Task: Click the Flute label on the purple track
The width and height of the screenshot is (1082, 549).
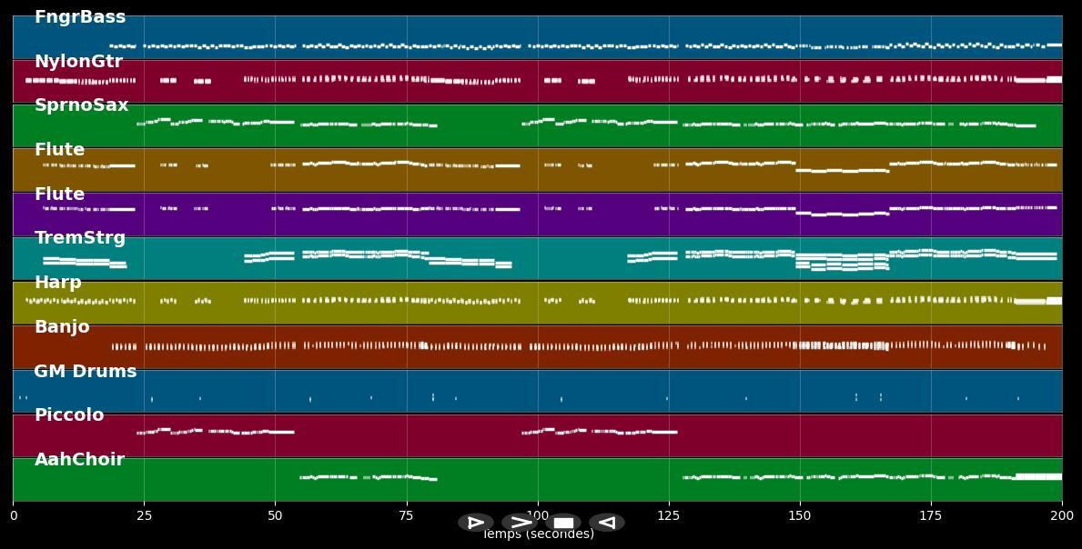Action: (59, 195)
